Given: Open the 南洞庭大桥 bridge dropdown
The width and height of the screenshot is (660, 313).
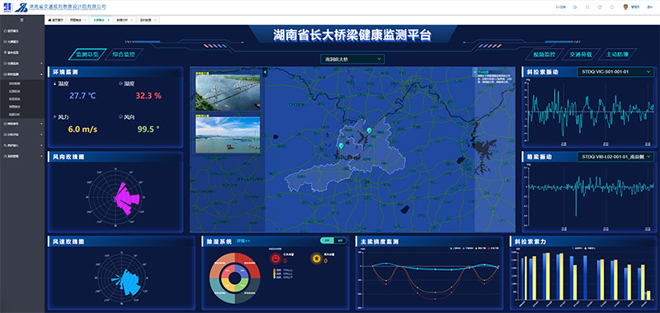Looking at the screenshot, I should point(353,59).
